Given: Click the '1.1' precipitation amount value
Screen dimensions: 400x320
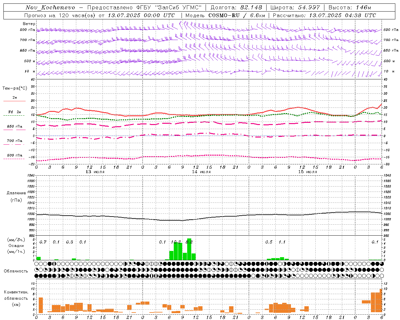Looking at the screenshot, I should (282, 242).
